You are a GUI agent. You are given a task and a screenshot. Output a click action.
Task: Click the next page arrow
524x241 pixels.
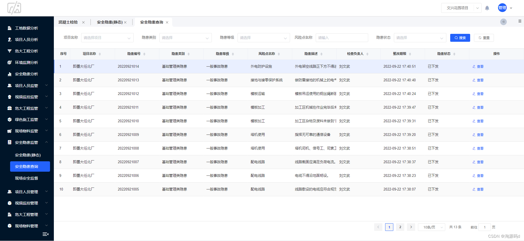(411, 227)
